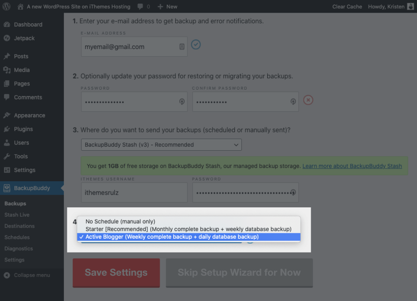Click the Save Settings button
417x301 pixels.
point(116,272)
